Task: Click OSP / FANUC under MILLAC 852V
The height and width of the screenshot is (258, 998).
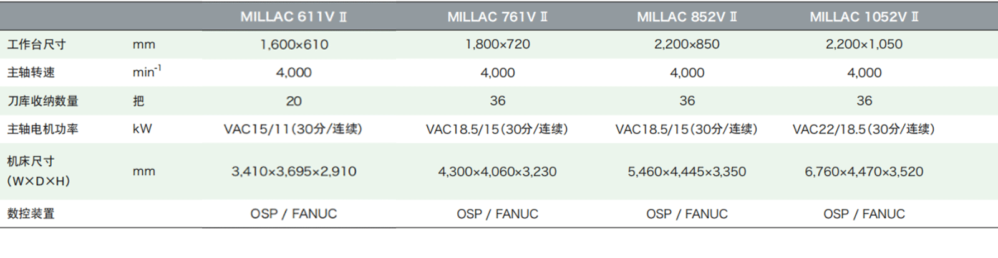Action: click(x=687, y=214)
